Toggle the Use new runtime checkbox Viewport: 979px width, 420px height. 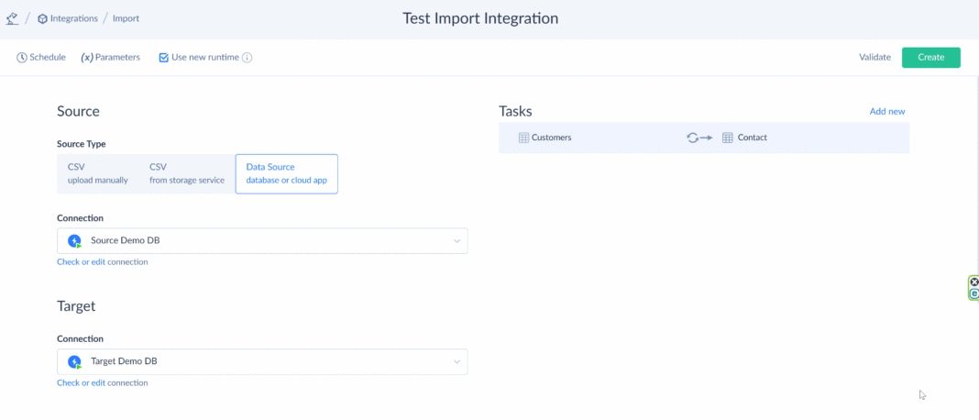163,57
